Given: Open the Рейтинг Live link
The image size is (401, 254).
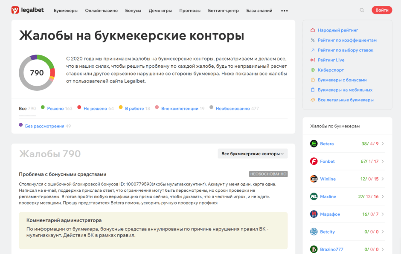Looking at the screenshot, I should click(x=331, y=60).
